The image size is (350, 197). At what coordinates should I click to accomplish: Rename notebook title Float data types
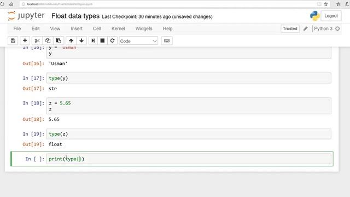tap(75, 16)
